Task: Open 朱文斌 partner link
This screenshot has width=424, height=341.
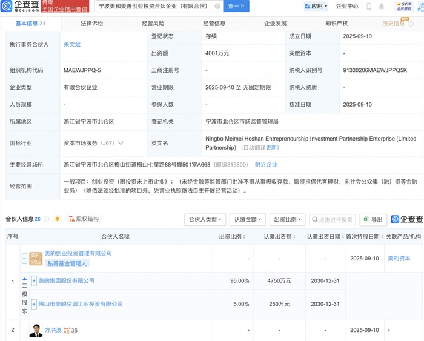Action: (x=71, y=44)
